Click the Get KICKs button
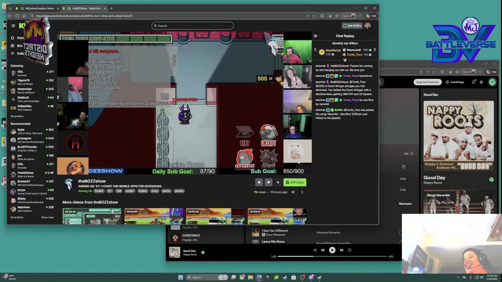 coord(352,26)
